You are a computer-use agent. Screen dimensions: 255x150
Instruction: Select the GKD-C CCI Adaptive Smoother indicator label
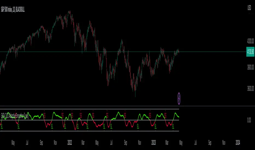(15, 116)
